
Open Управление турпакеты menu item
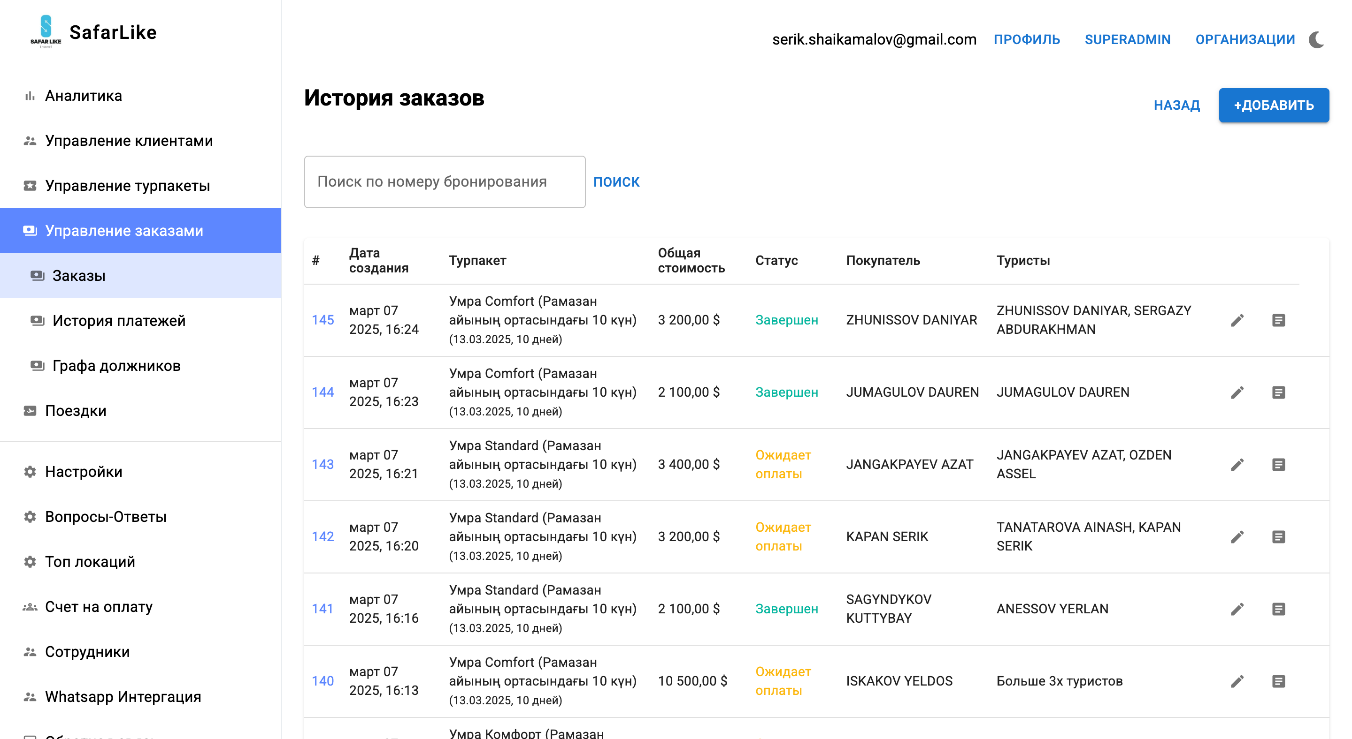[x=140, y=186]
